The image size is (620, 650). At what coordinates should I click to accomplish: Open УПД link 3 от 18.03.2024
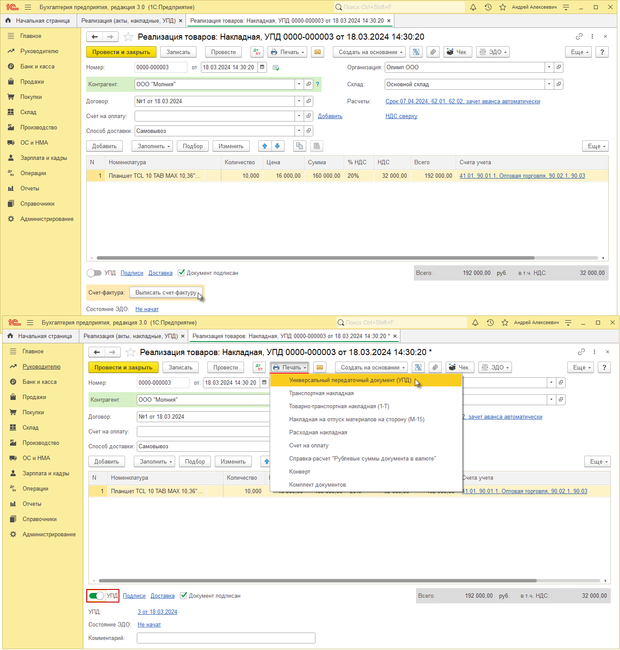[x=157, y=612]
